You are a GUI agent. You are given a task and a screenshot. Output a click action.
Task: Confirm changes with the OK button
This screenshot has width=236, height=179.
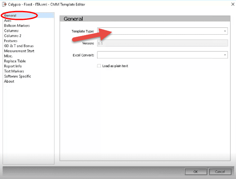[x=195, y=172]
